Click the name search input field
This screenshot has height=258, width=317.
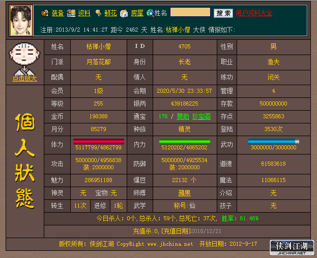click(190, 12)
